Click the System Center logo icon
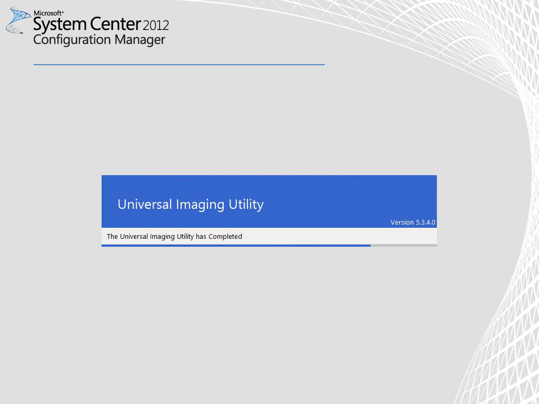Screen dimensions: 539x404 pyautogui.click(x=18, y=20)
